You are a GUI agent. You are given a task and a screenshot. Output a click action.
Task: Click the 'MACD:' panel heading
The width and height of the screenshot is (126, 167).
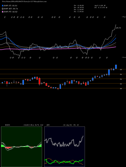click(x=8, y=125)
